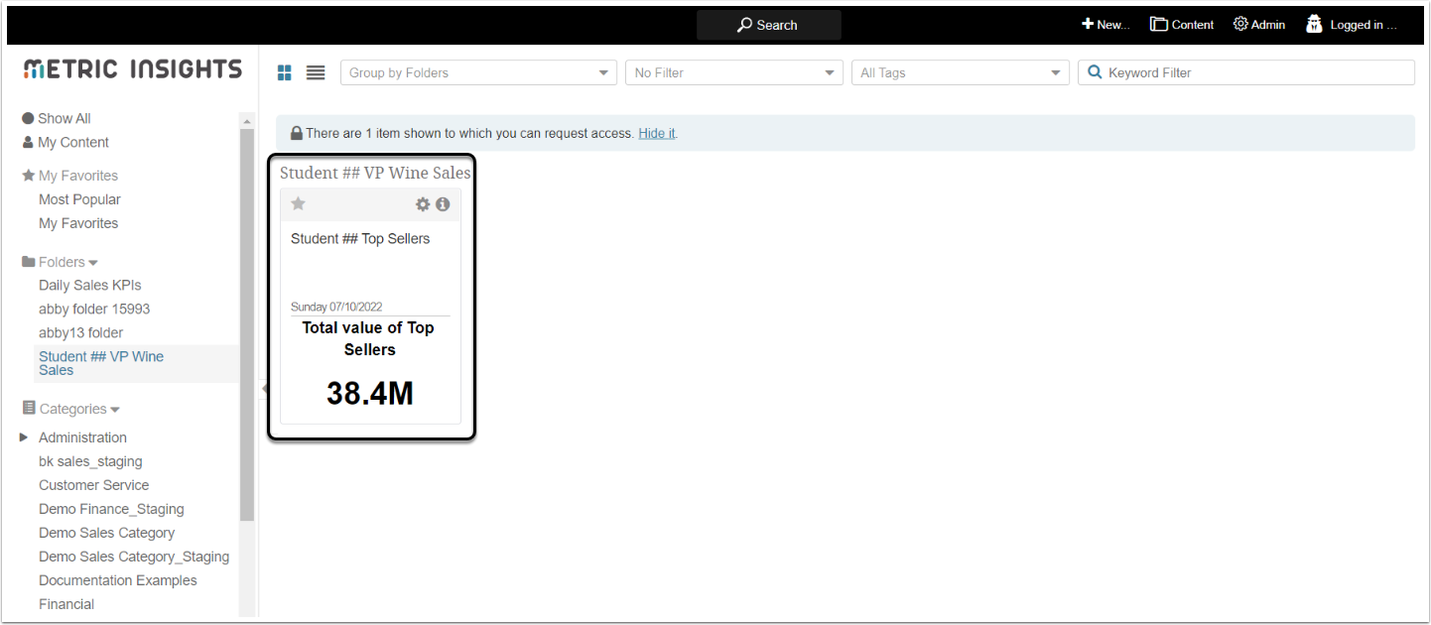Screen dimensions: 1431x625
Task: Click the magnifier in Keyword Filter
Action: [1095, 72]
